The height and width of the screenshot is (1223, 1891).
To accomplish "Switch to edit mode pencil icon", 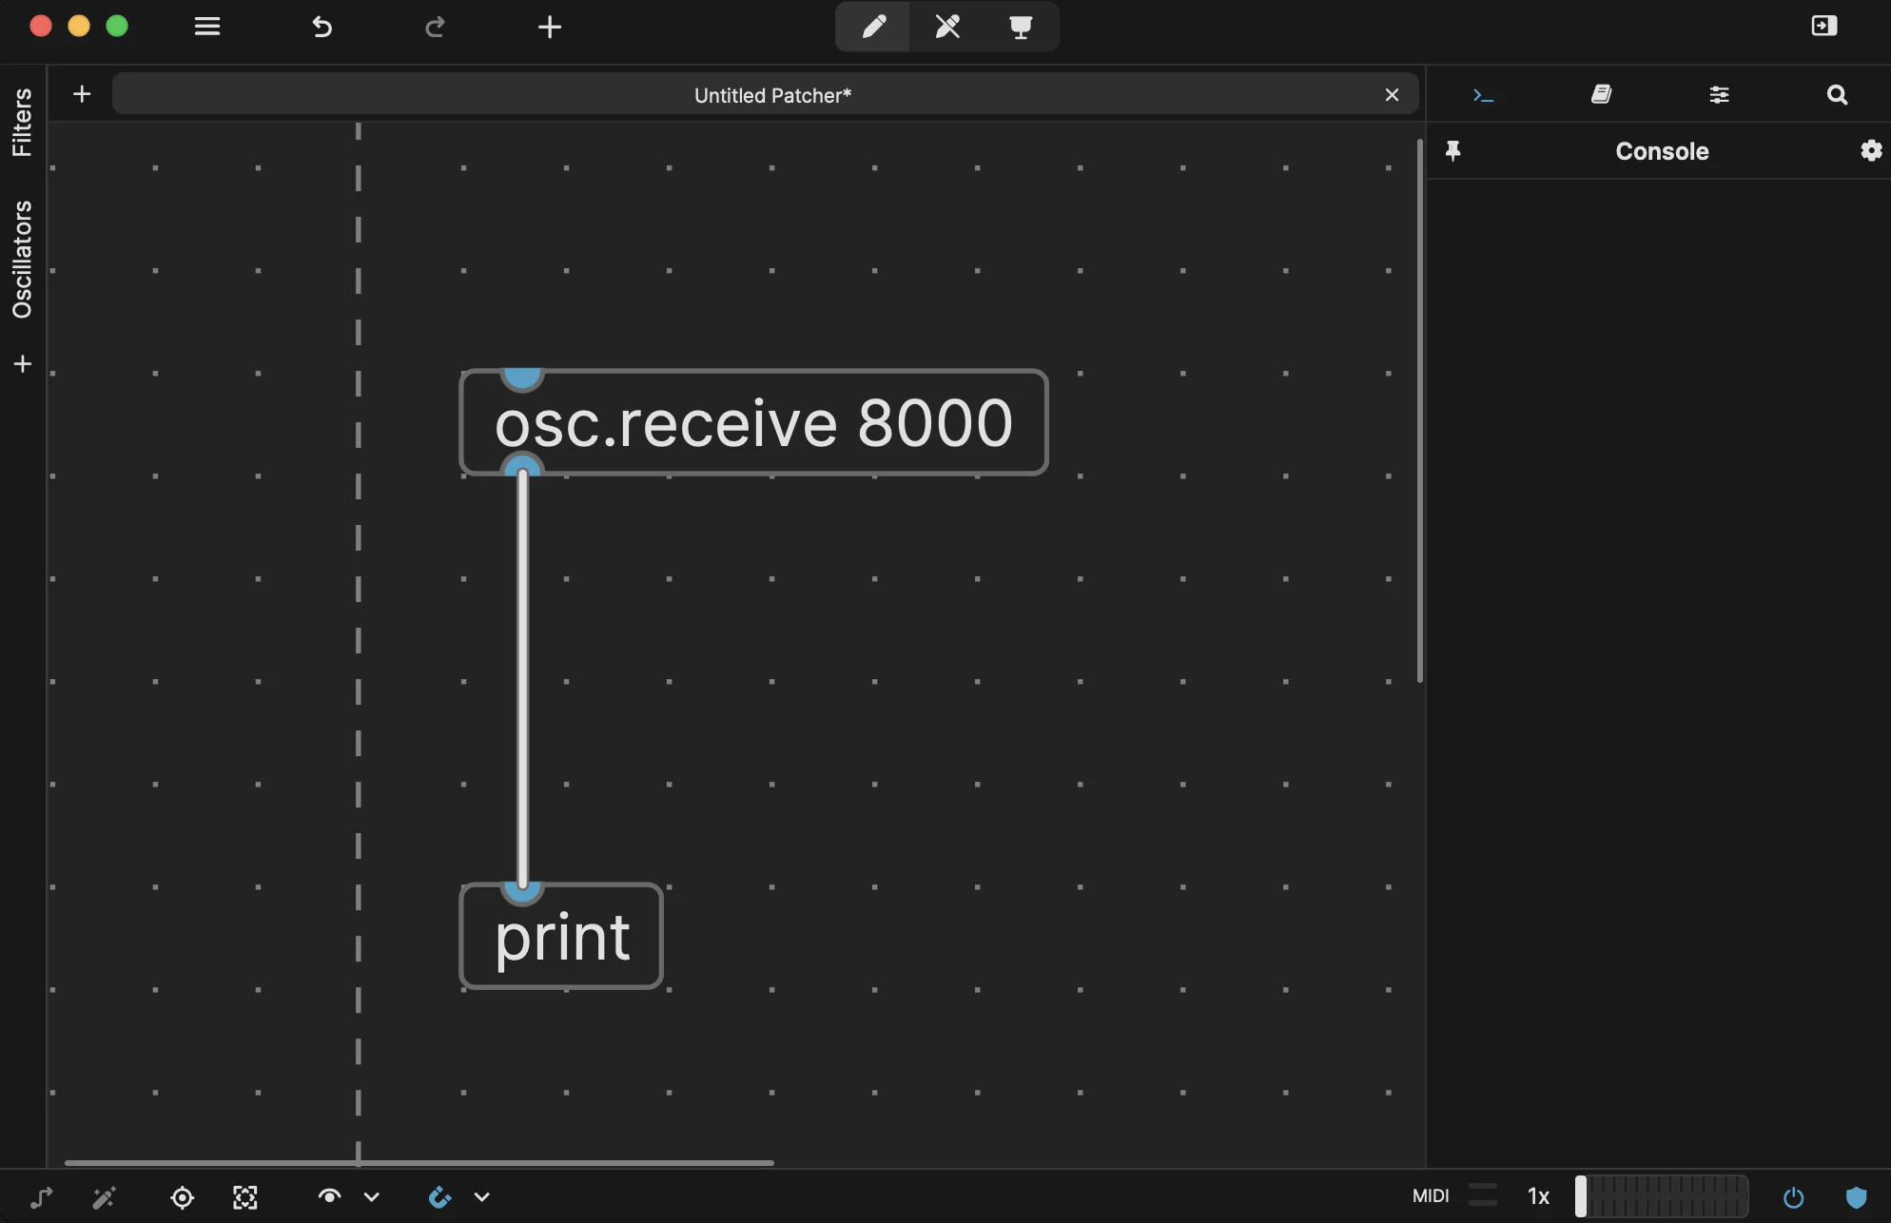I will pyautogui.click(x=874, y=27).
